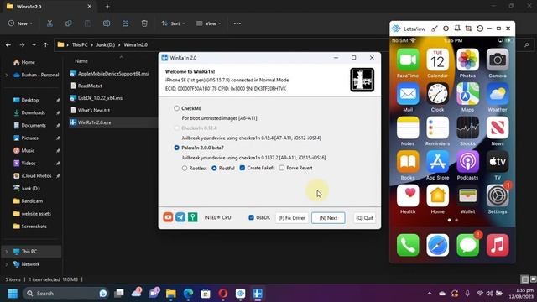Image resolution: width=537 pixels, height=302 pixels.
Task: Choose the Rootless radio option
Action: 185,168
